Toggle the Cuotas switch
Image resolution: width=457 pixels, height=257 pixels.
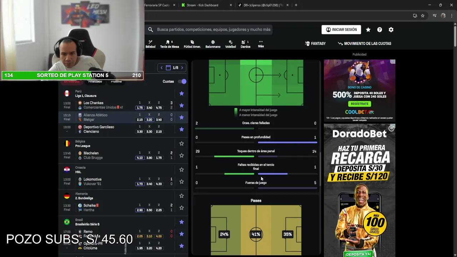[182, 81]
